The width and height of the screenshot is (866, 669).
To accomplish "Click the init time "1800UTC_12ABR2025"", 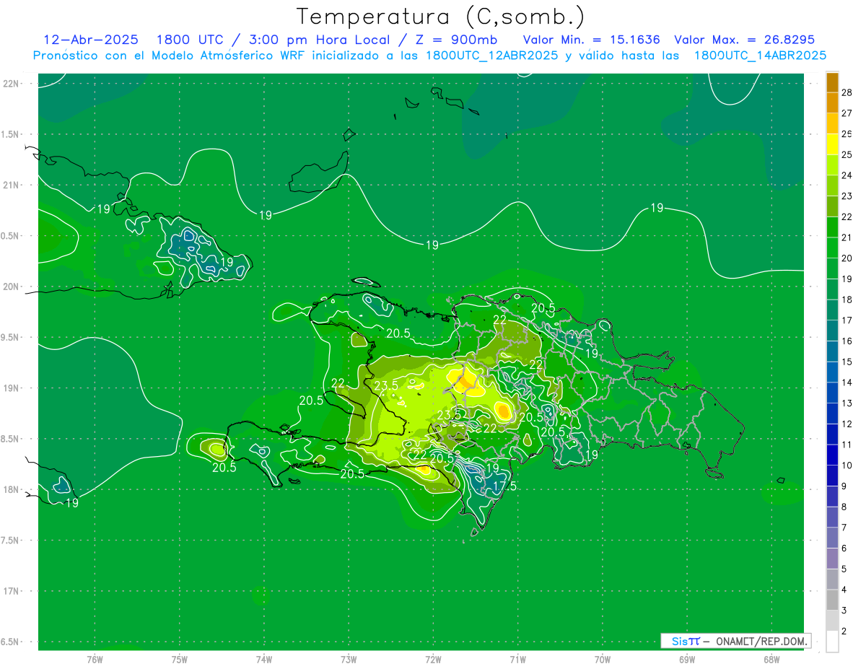I will (492, 56).
